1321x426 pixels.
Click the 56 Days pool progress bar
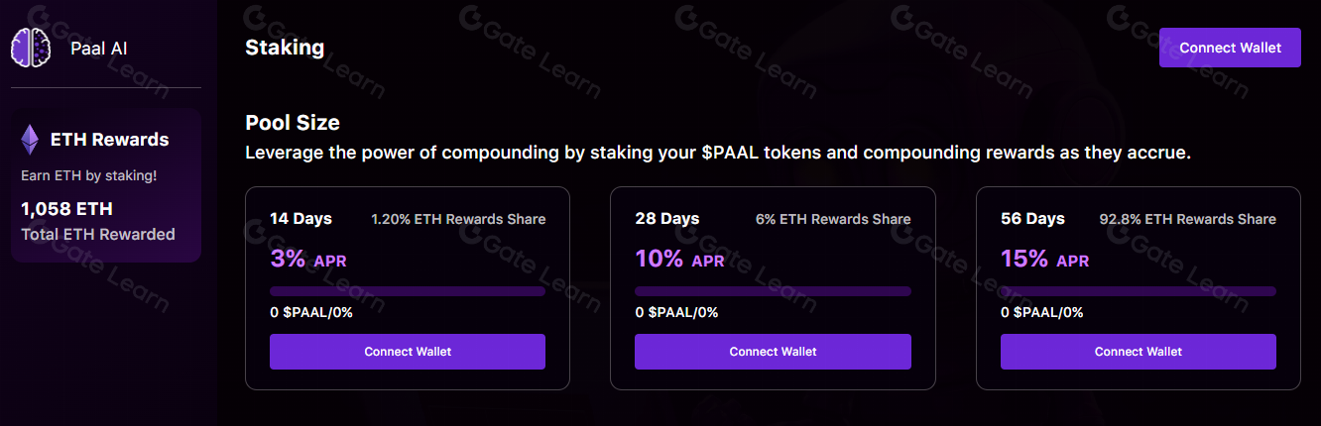(1138, 291)
